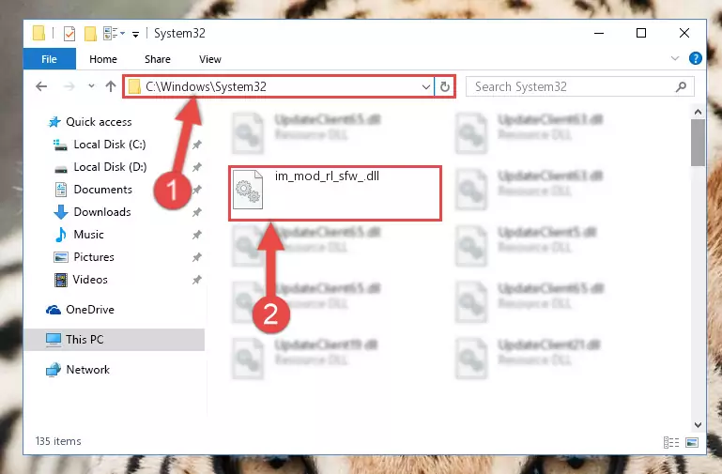Viewport: 722px width, 474px height.
Task: Open Music in the sidebar
Action: tap(88, 235)
